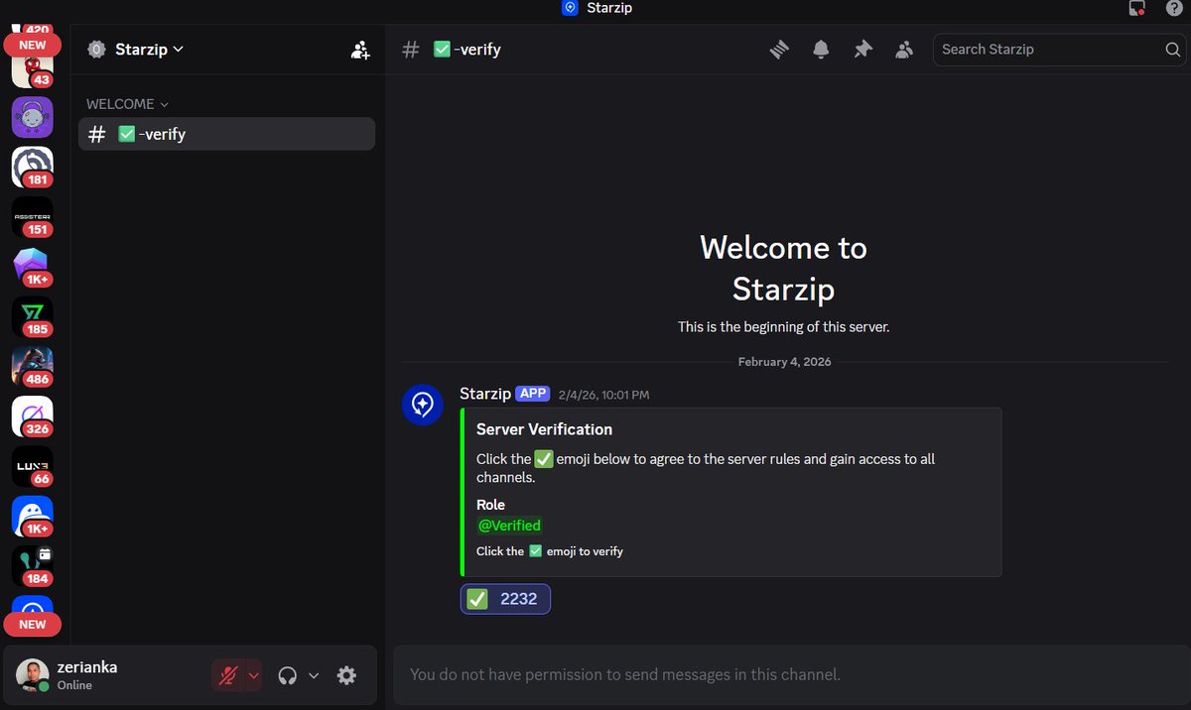Toggle microphone mute button
1191x710 pixels.
pyautogui.click(x=228, y=675)
